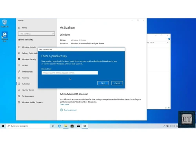Click the Backup arrow icon
The height and width of the screenshot is (147, 196).
click(x=19, y=65)
